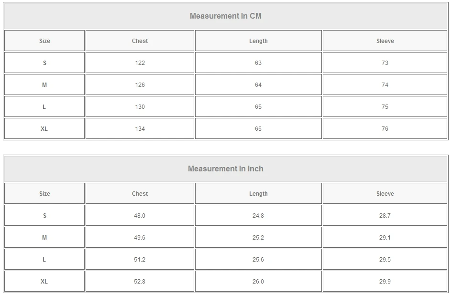Click the Length header in CM table
The width and height of the screenshot is (451, 295).
258,41
